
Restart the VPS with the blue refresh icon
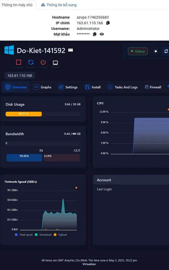tap(31, 62)
